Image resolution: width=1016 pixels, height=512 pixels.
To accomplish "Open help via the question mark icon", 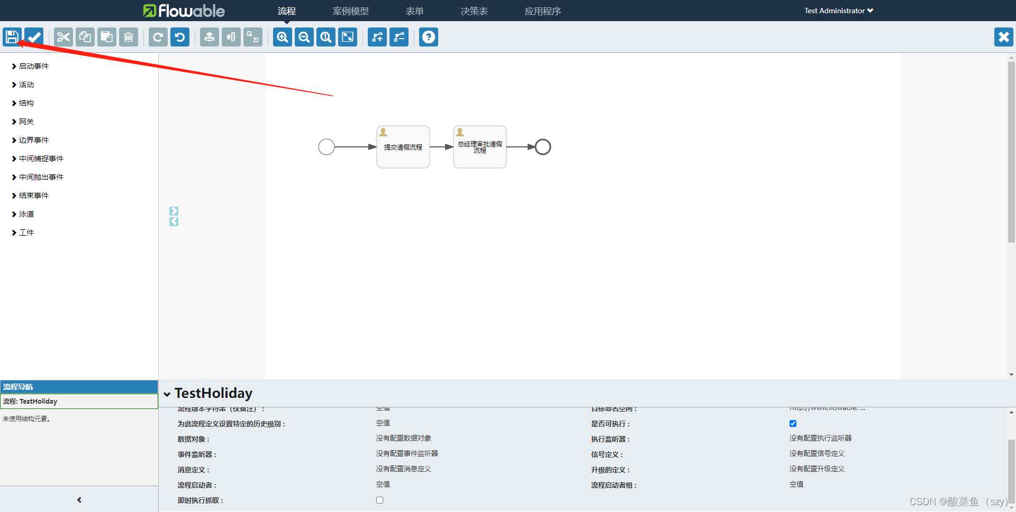I will 428,37.
